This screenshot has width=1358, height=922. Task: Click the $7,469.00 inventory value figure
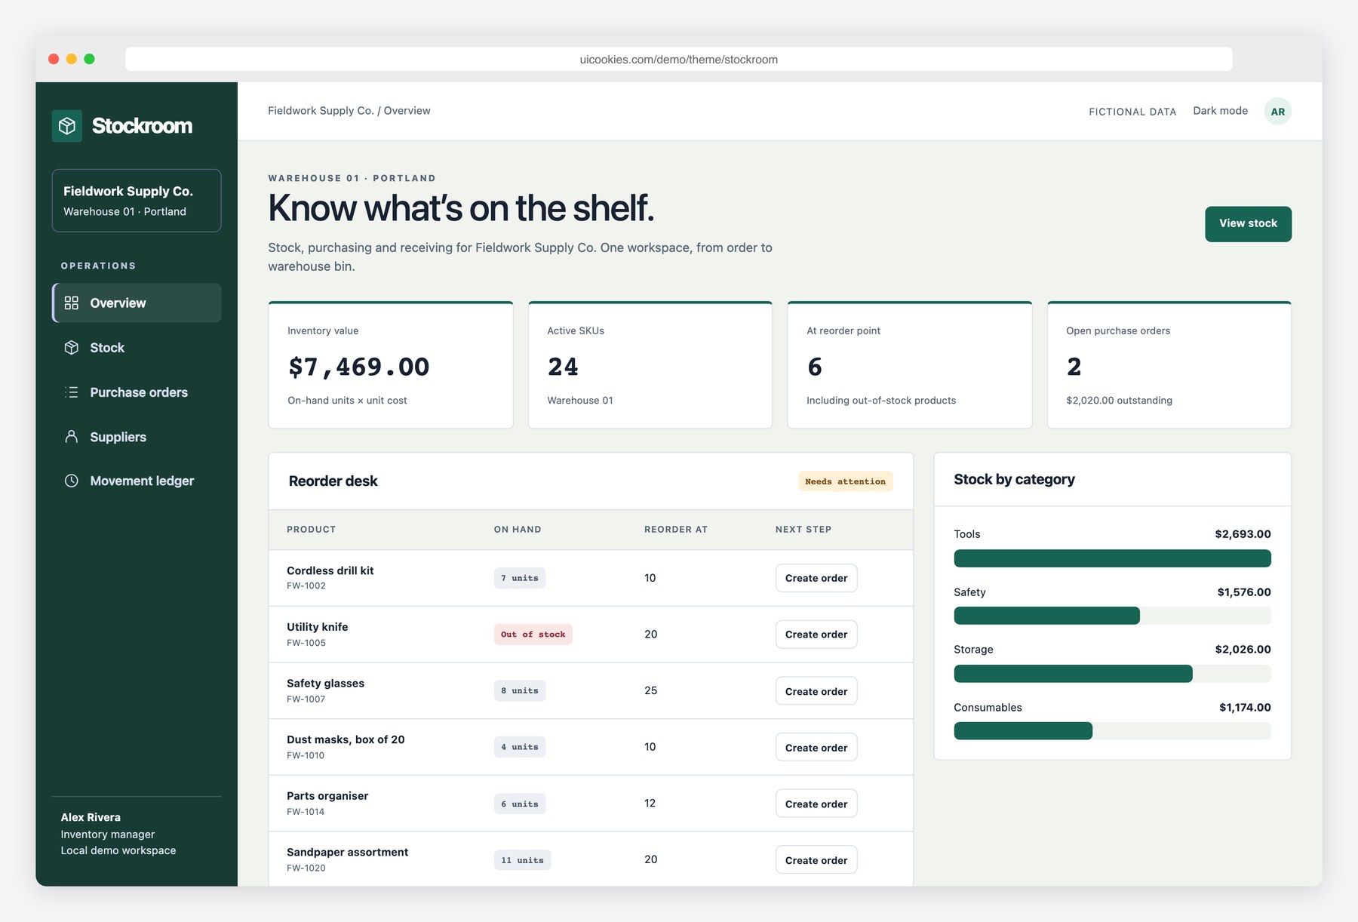(359, 367)
